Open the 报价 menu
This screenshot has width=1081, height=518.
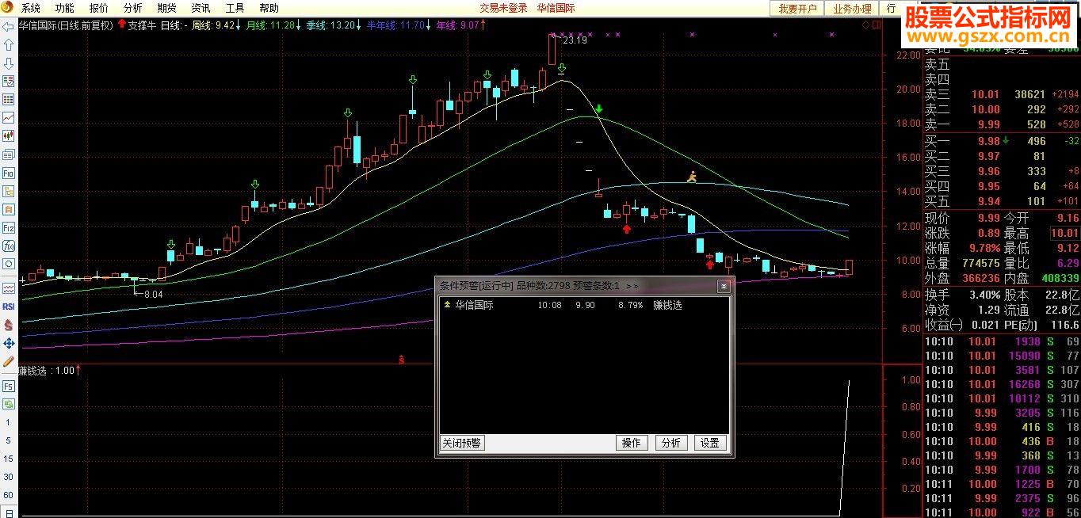[98, 8]
